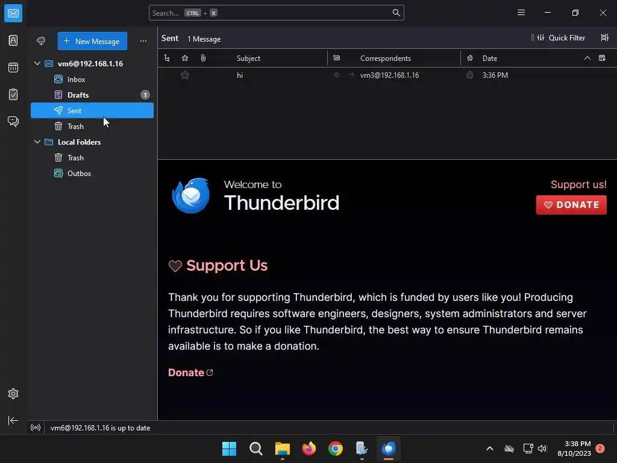Open the Mail space icon
617x463 pixels.
click(x=13, y=13)
